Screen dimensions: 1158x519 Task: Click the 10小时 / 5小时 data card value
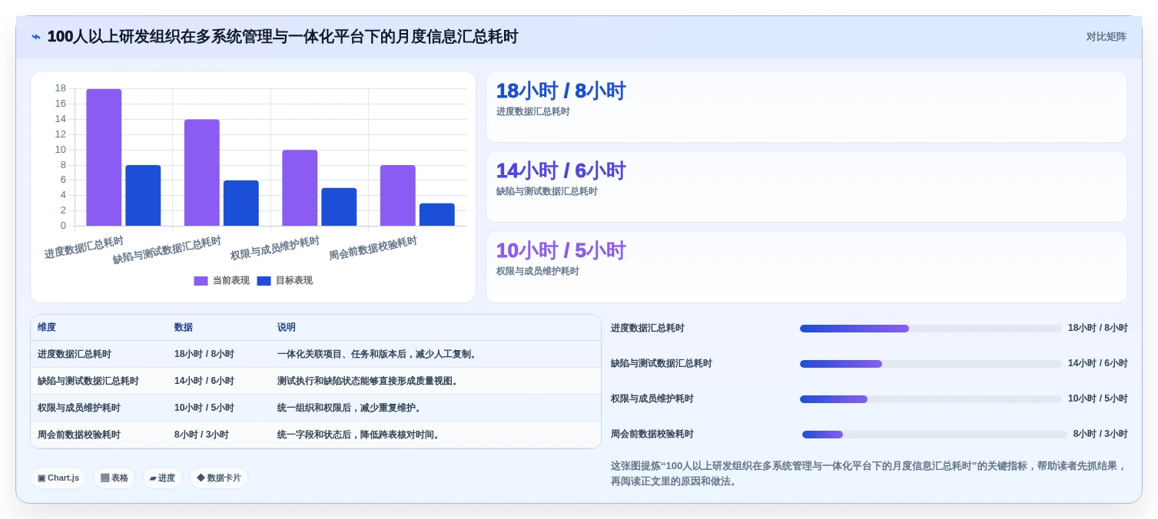560,251
